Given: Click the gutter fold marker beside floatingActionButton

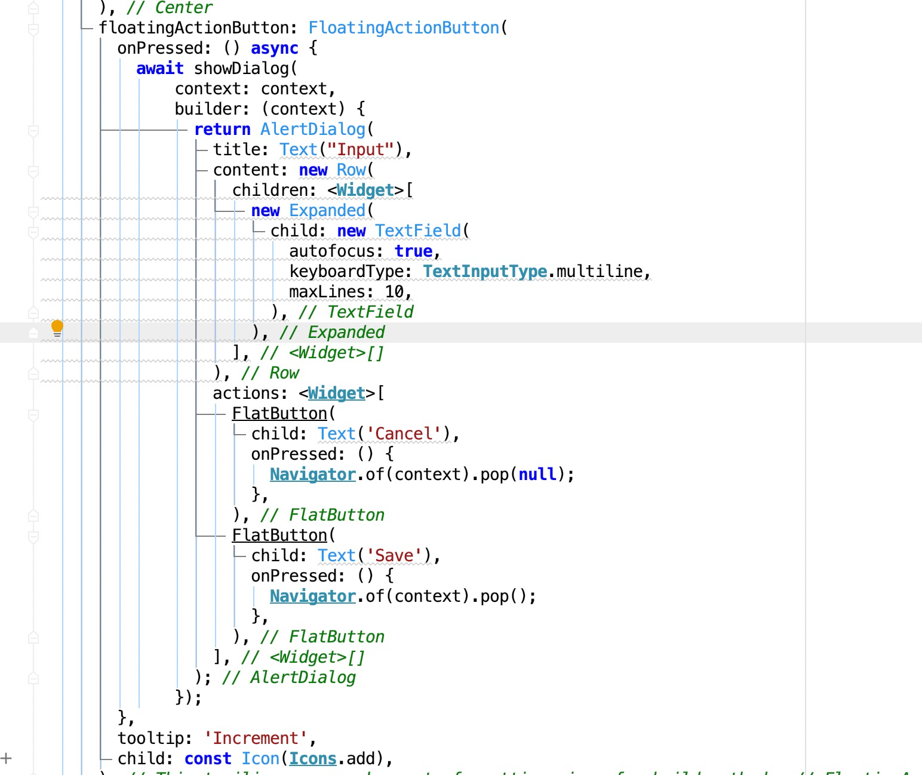Looking at the screenshot, I should 33,27.
